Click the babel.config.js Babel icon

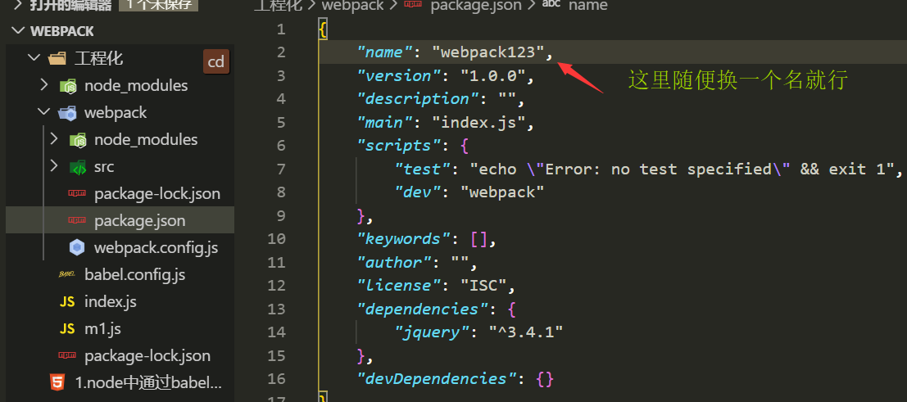67,275
